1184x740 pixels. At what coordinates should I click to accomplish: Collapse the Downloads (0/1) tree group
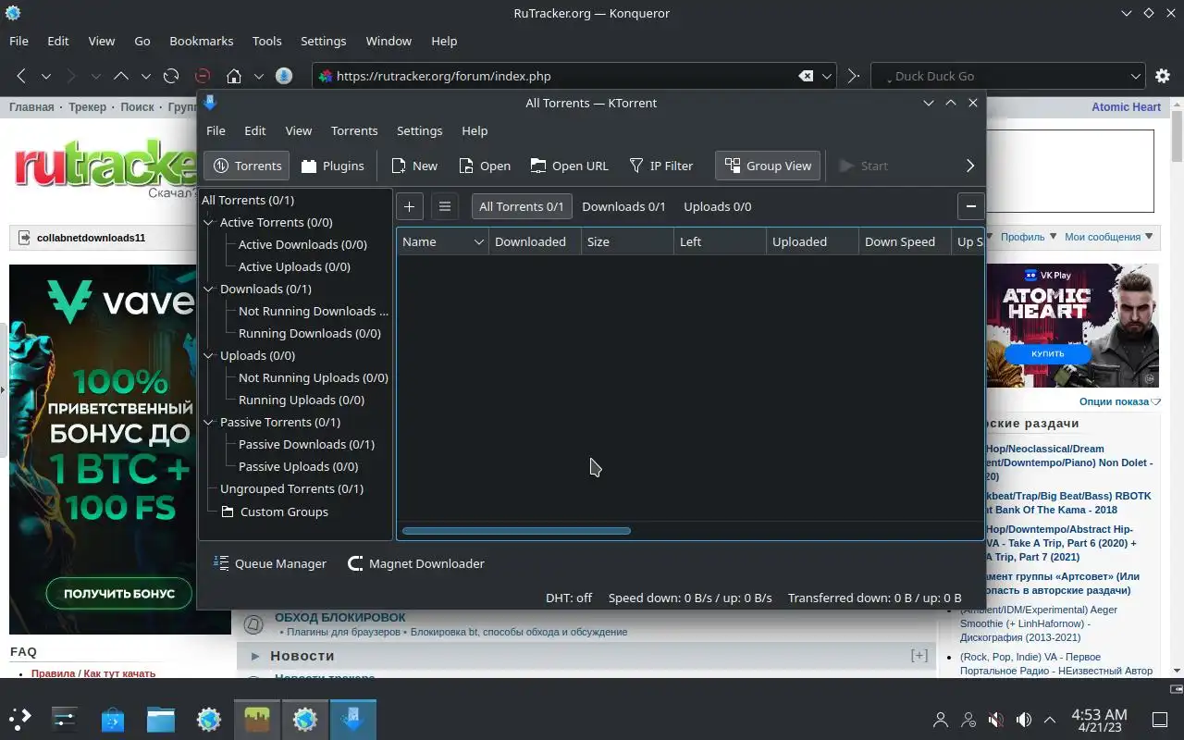(x=209, y=289)
